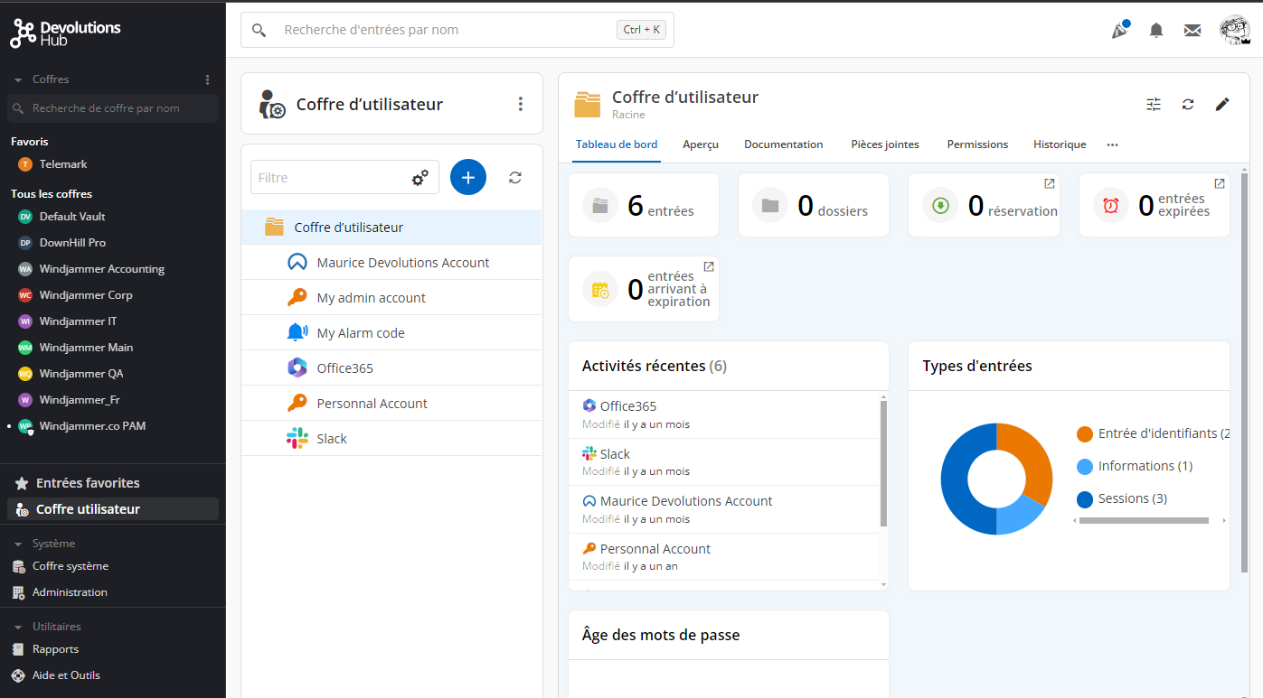Collapse the Système section
The height and width of the screenshot is (698, 1263).
[x=18, y=544]
